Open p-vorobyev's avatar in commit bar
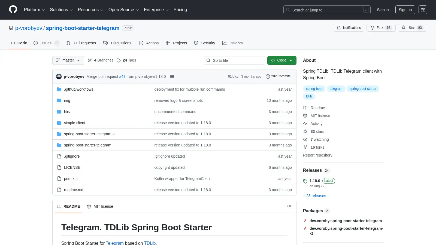Viewport: 436px width, 245px height. click(x=59, y=76)
